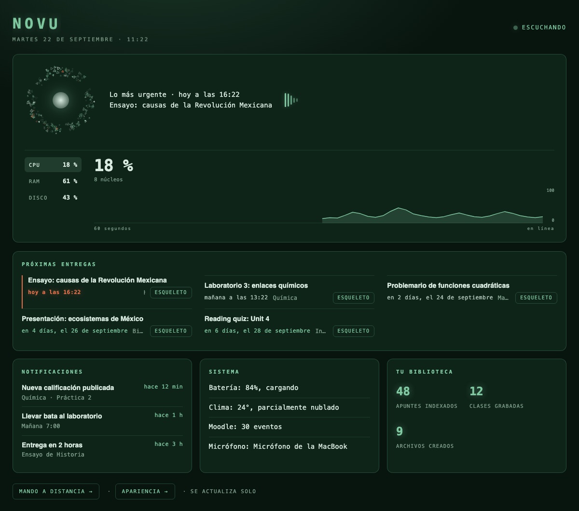Select the CPU metric tab

coord(53,165)
